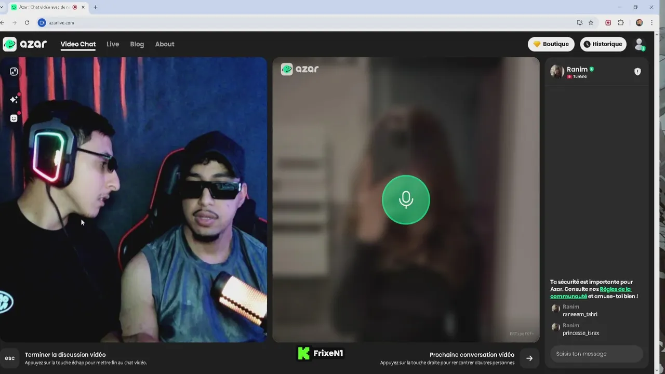
Task: Open the Règles de la communauté link
Action: [x=591, y=292]
